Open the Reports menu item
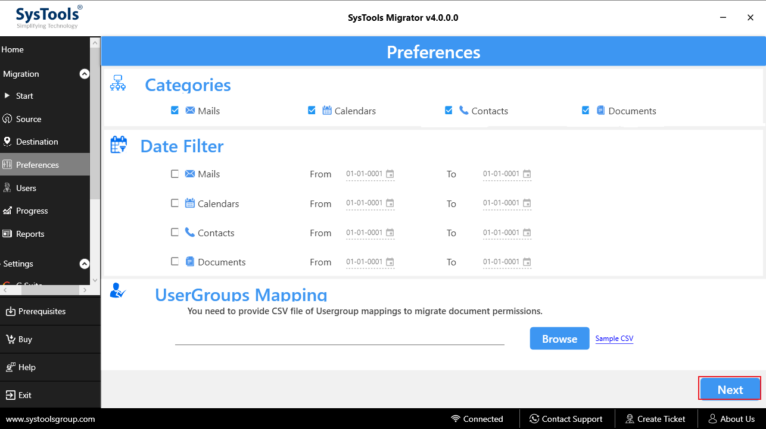This screenshot has width=766, height=429. 45,234
